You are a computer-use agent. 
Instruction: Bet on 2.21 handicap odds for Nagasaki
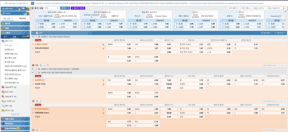tap(129, 44)
